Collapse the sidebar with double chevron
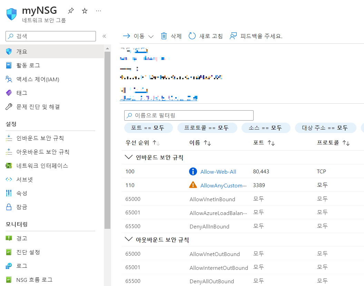The image size is (364, 286). click(x=104, y=36)
